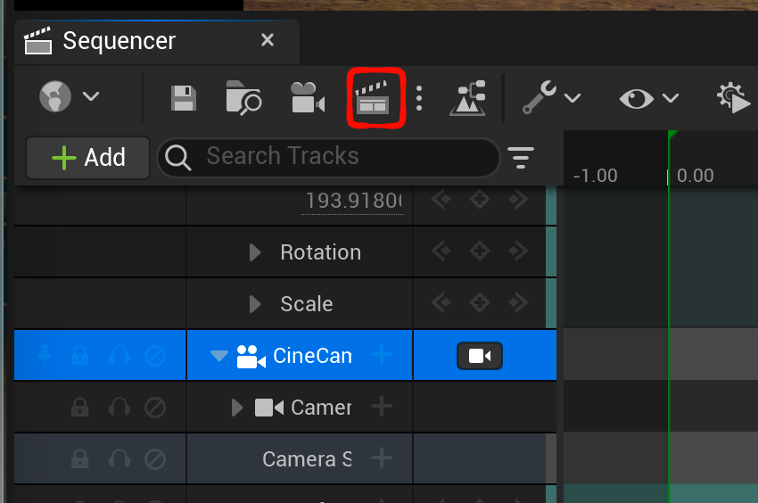
Task: Toggle lock on the CineCamera track
Action: (80, 356)
